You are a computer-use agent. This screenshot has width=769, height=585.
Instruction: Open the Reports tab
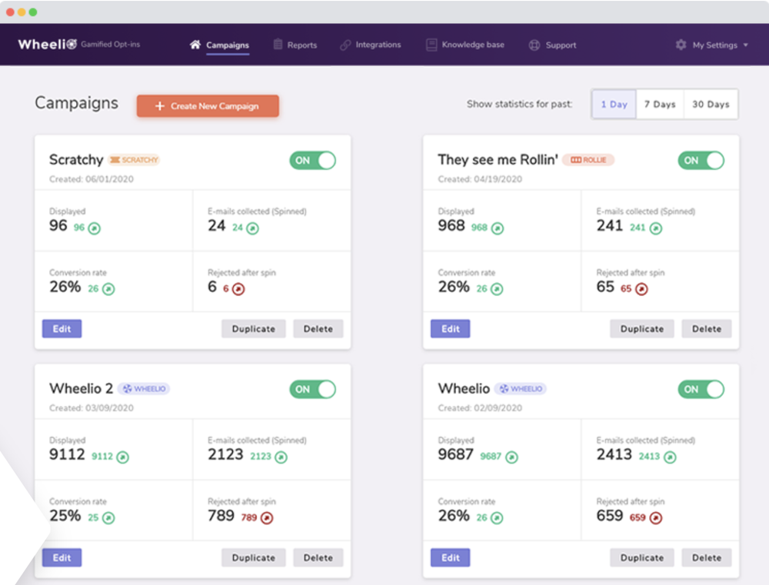pos(301,45)
